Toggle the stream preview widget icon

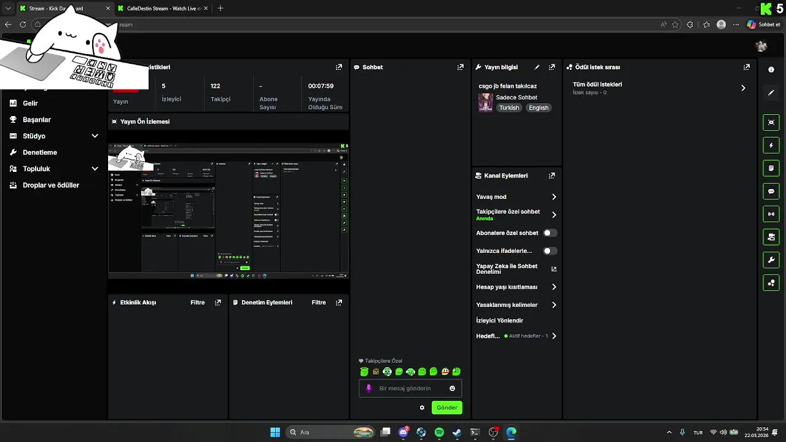[x=771, y=122]
